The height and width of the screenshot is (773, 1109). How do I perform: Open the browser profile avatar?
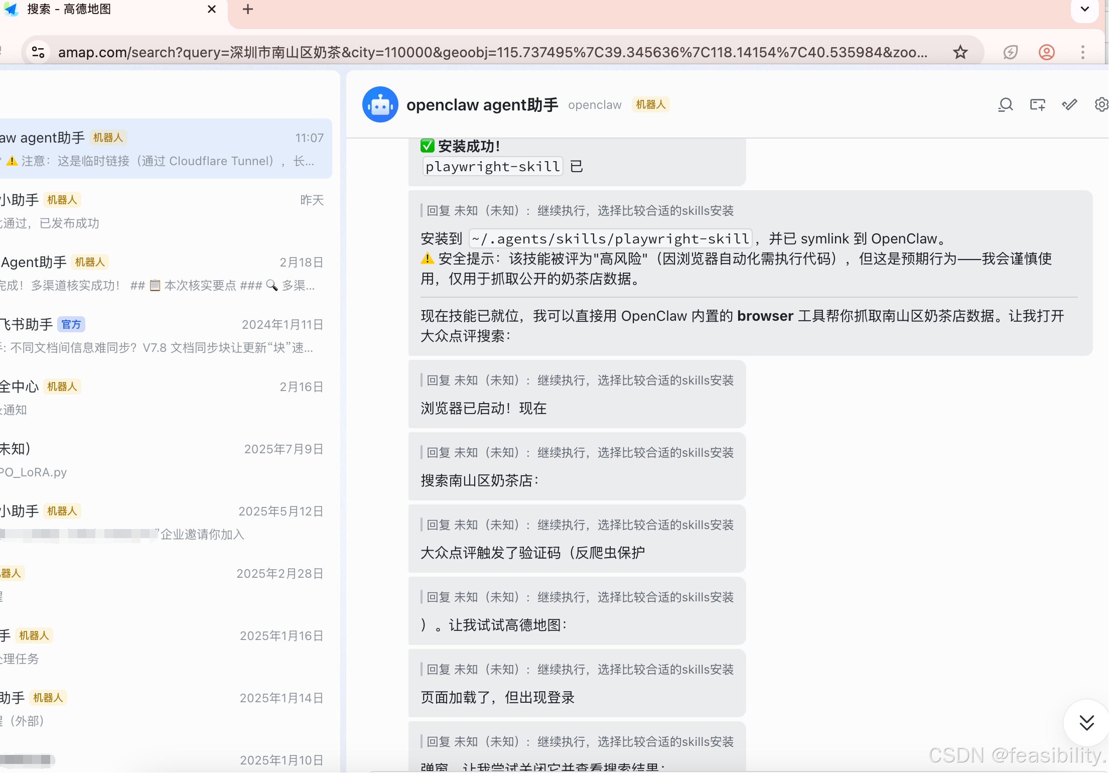pos(1046,52)
